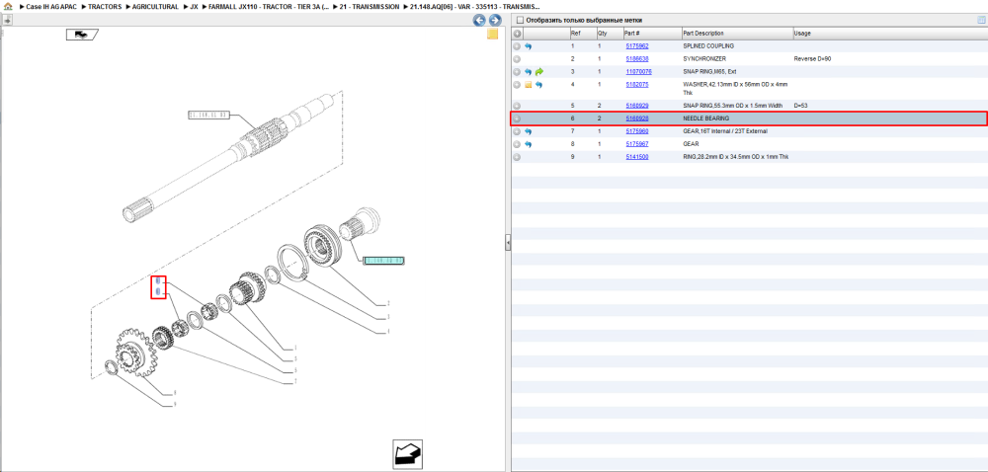
Task: Open the note icon on the WASHER row
Action: 528,84
